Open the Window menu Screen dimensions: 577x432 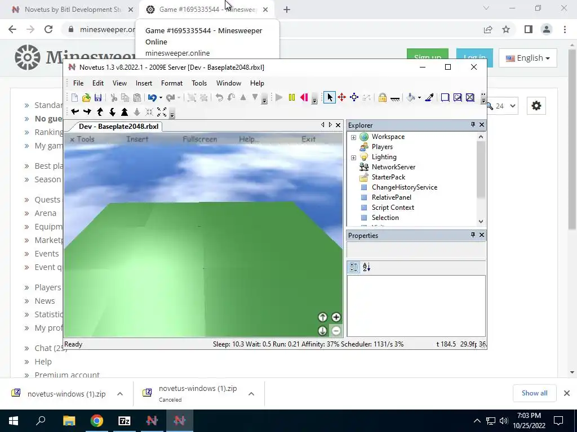(x=229, y=83)
